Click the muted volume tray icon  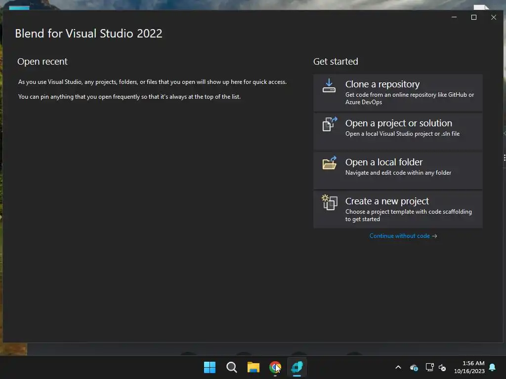442,367
